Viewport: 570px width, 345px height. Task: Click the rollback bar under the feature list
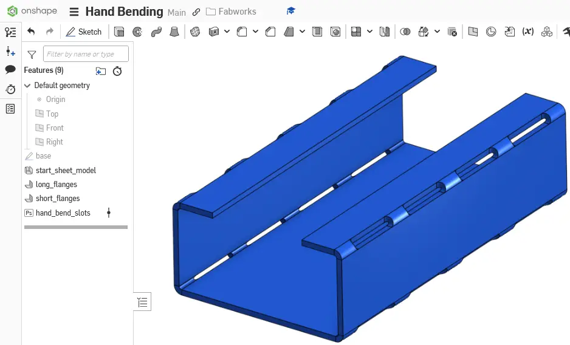[x=76, y=227]
